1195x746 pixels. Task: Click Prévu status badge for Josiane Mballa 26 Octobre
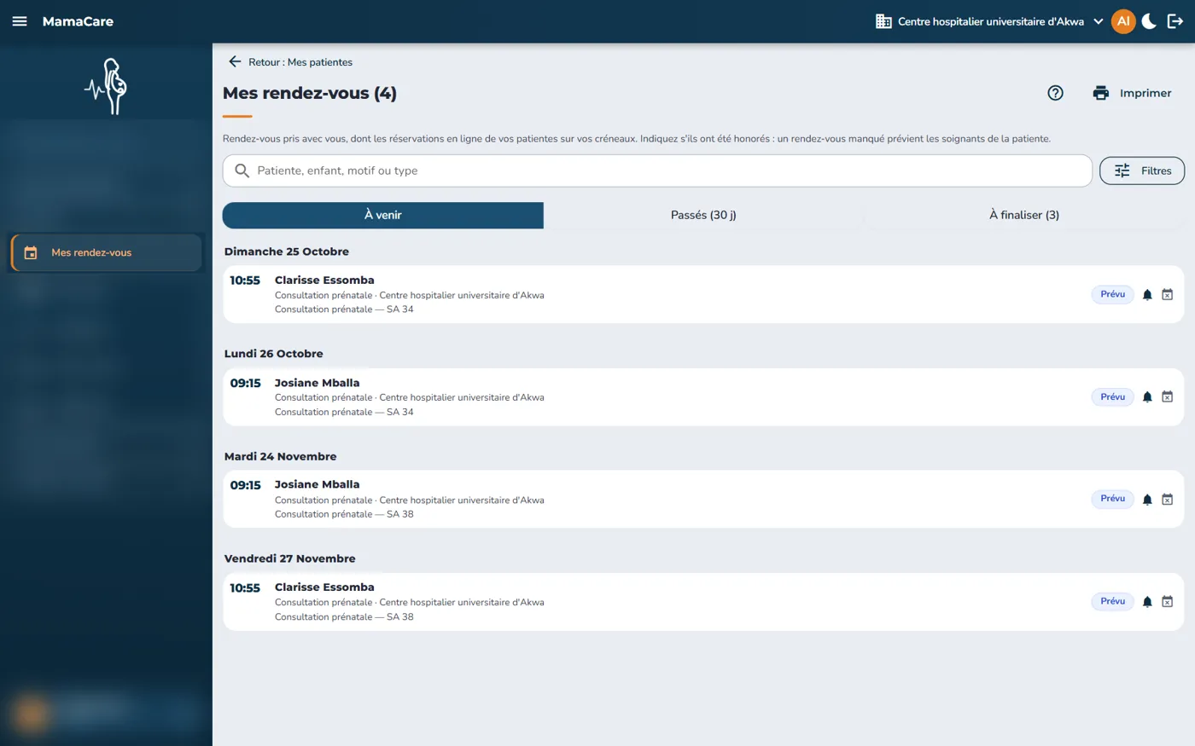[1112, 396]
